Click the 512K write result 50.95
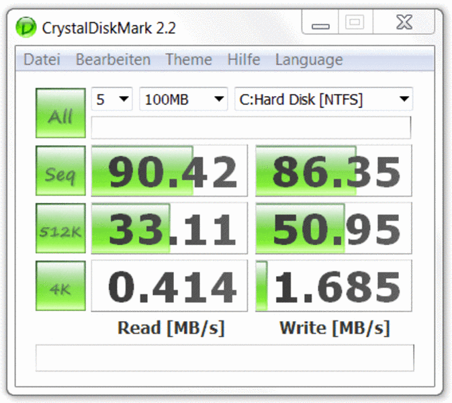The image size is (452, 403). [x=334, y=228]
